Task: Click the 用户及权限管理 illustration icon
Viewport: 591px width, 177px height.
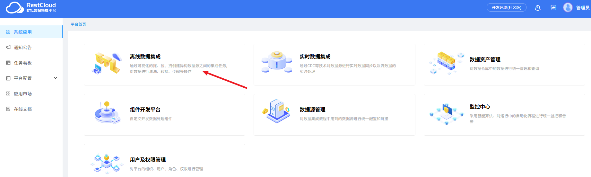Action: pyautogui.click(x=107, y=164)
